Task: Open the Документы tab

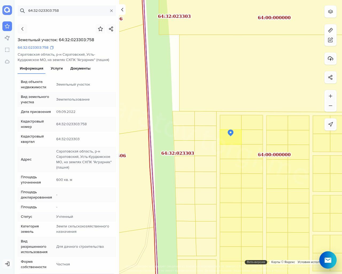Action: tap(80, 68)
